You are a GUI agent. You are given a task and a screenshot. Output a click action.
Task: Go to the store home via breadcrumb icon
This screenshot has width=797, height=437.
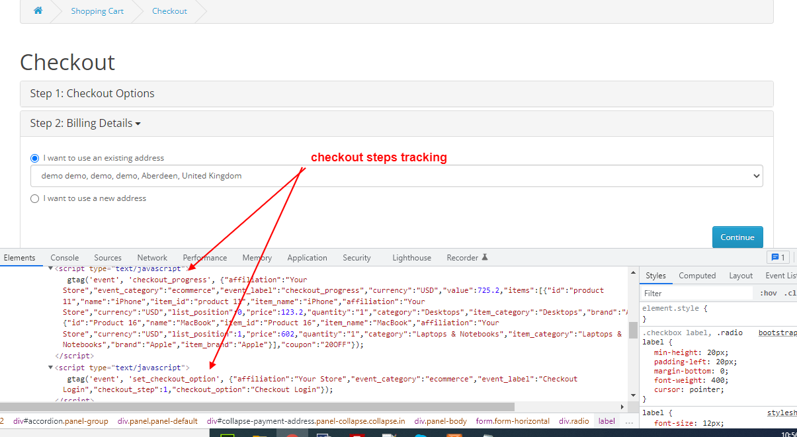tap(38, 11)
